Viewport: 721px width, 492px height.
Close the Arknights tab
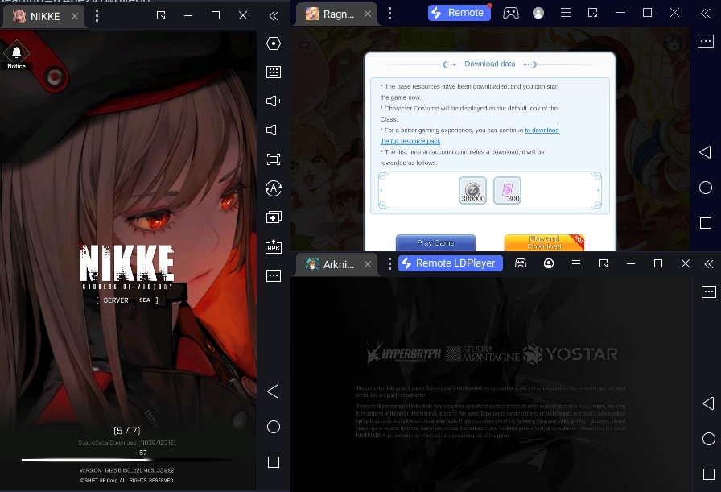click(368, 264)
